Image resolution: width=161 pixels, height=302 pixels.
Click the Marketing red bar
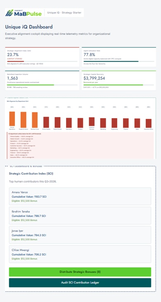tap(103, 122)
